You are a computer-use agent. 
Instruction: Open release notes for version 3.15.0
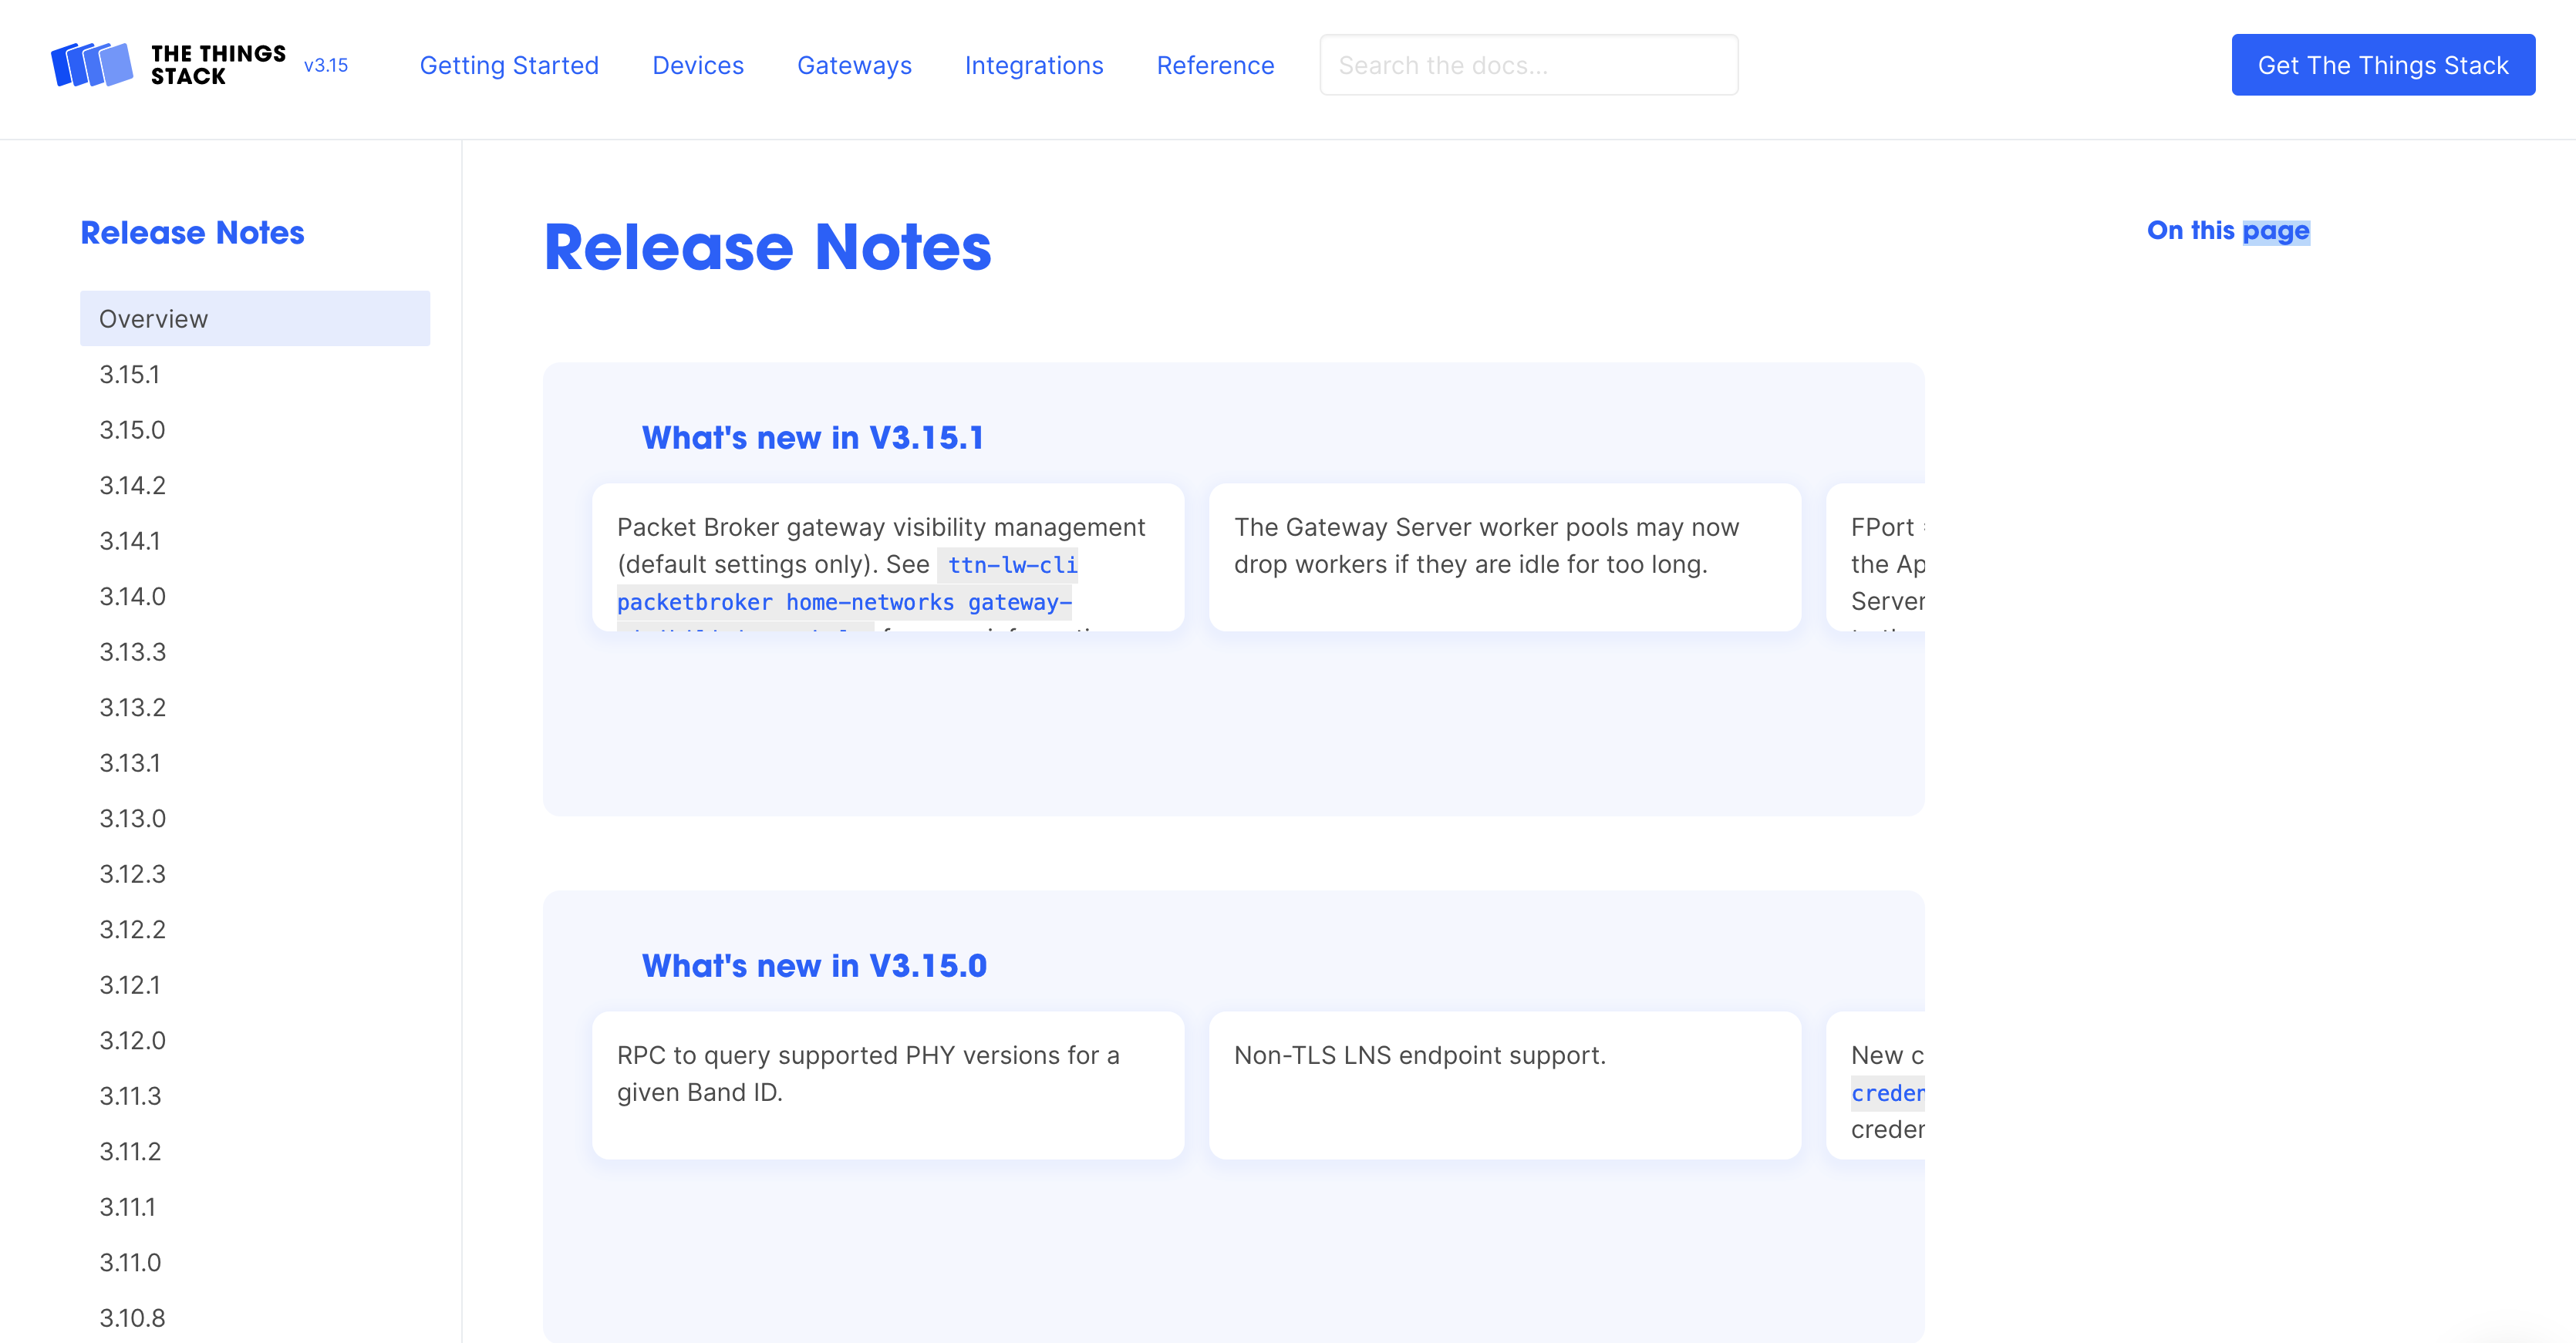tap(131, 429)
